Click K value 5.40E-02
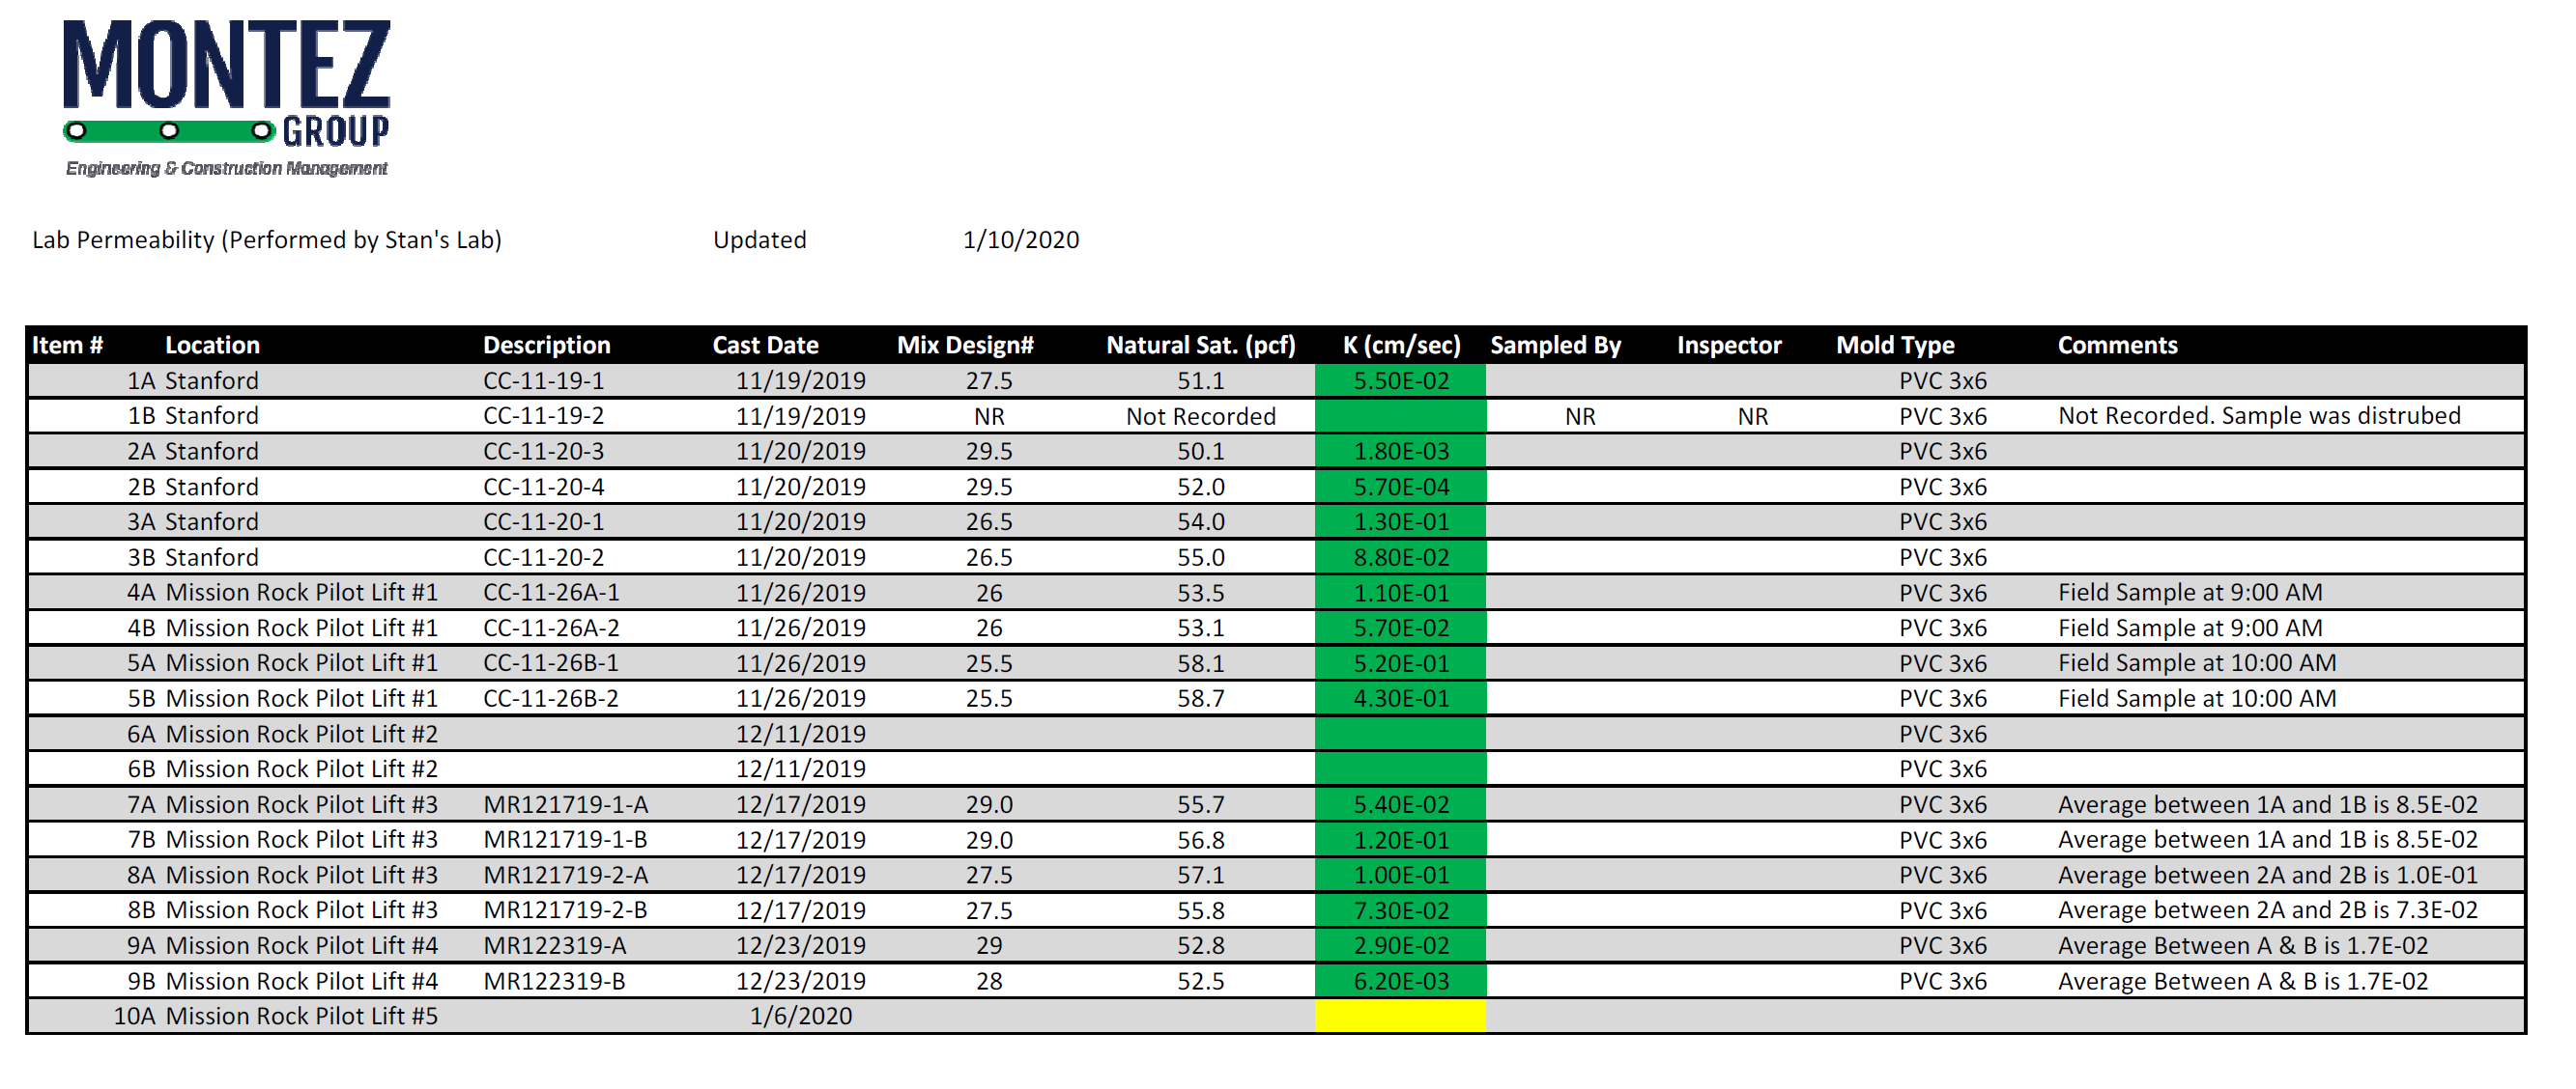2576x1089 pixels. 1401,805
